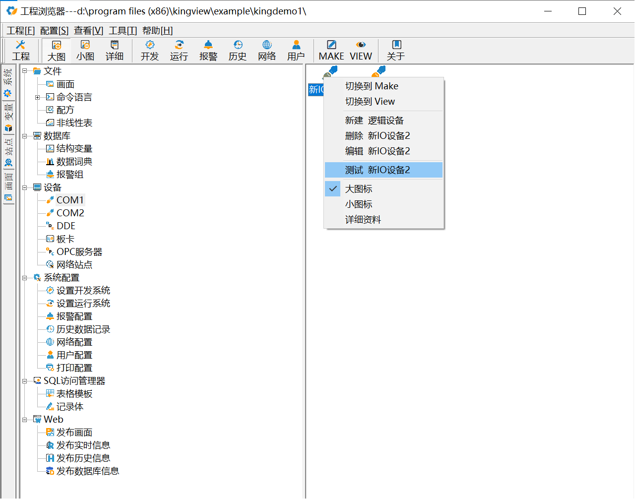
Task: Collapse the 文件 tree node
Action: click(x=25, y=71)
